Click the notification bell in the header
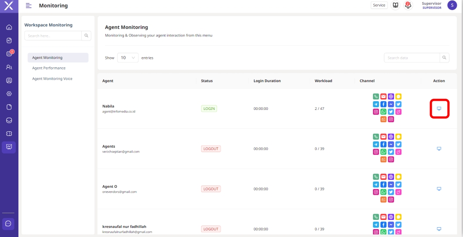This screenshot has width=463, height=237. 408,5
